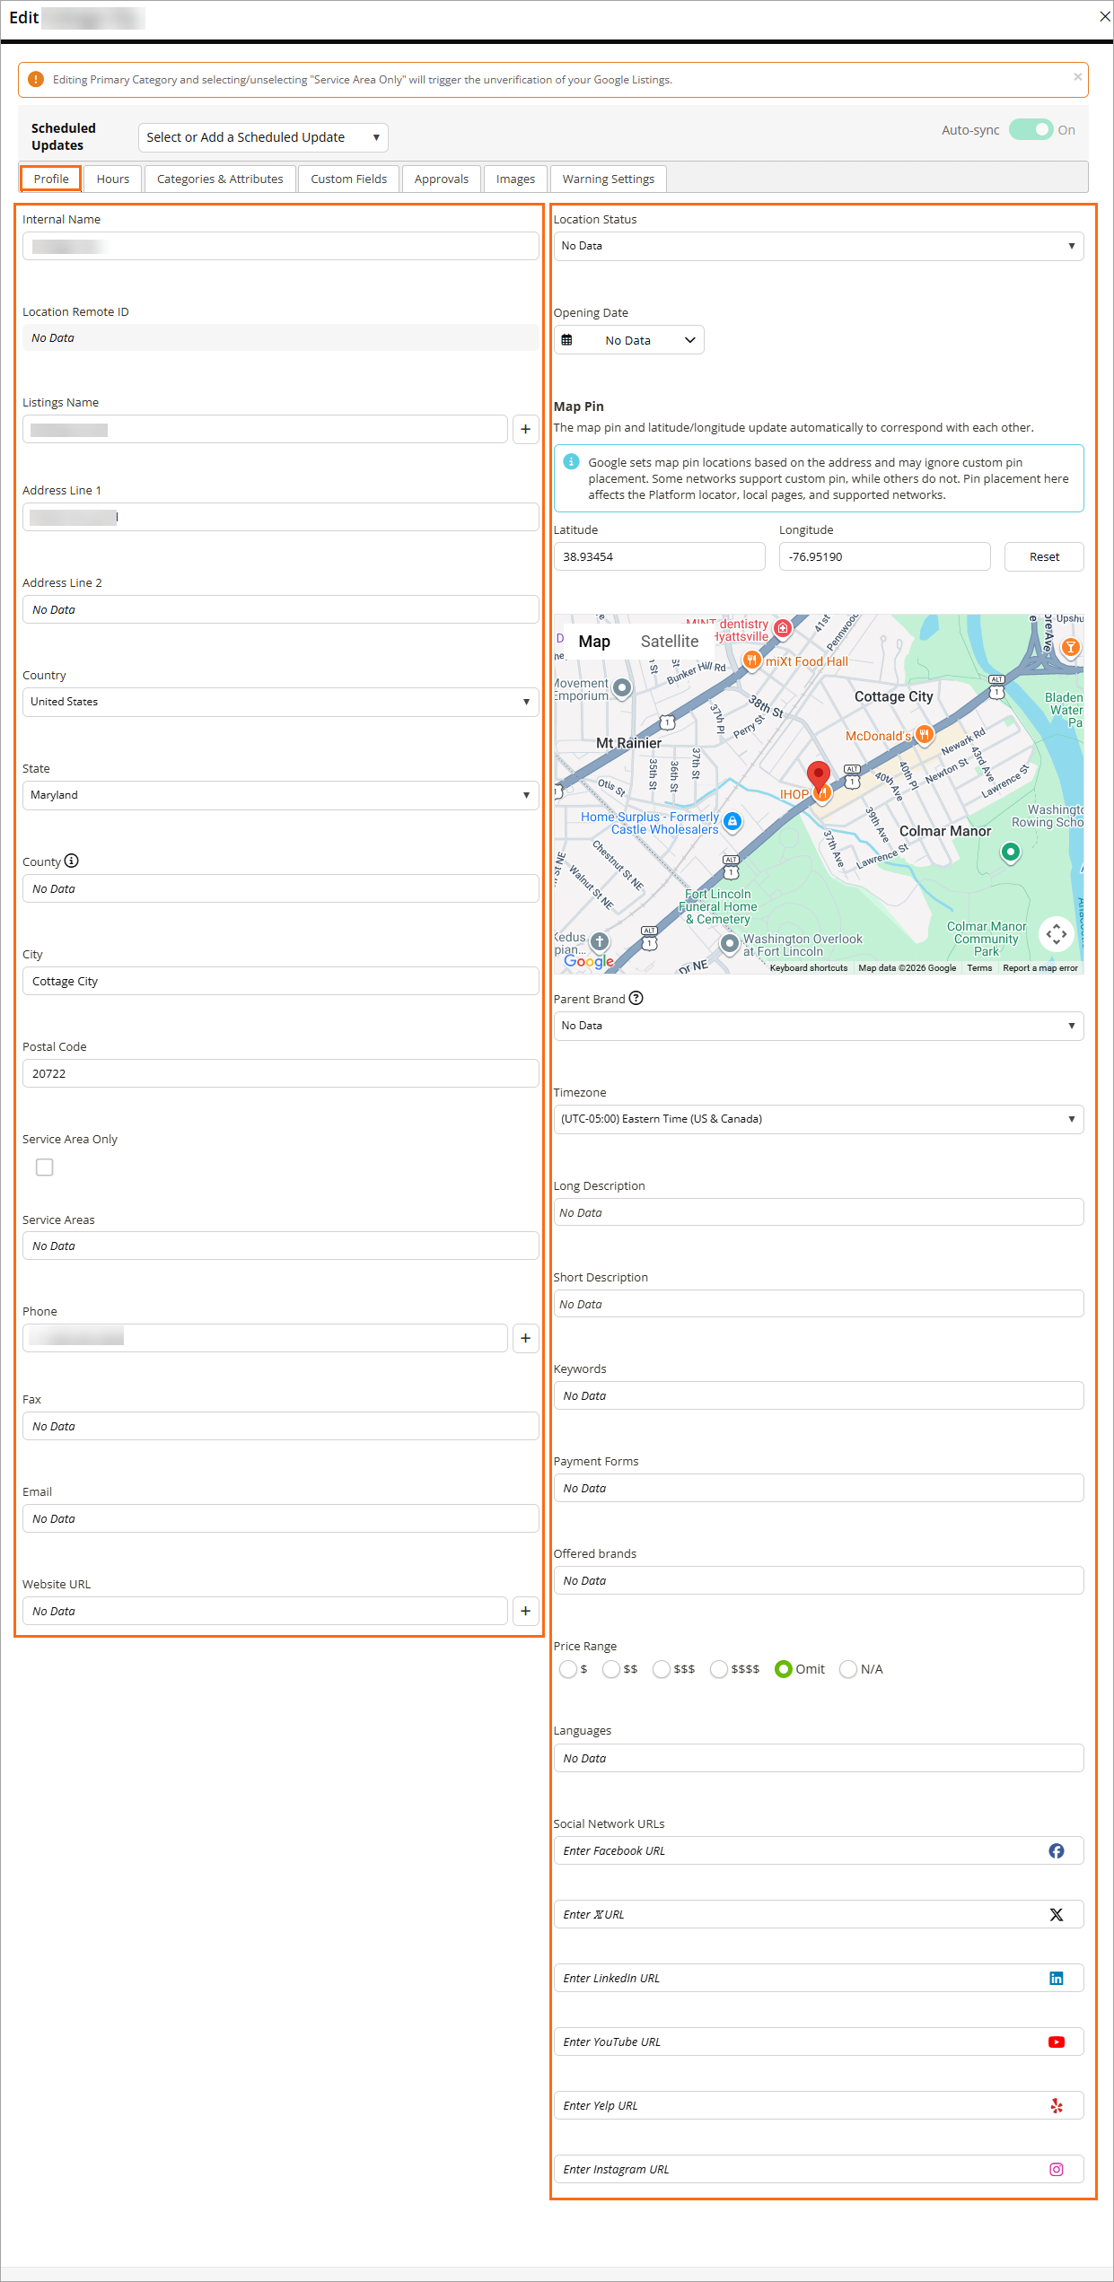Click the Enter Facebook URL field
Viewport: 1114px width, 2282px height.
click(x=819, y=1850)
